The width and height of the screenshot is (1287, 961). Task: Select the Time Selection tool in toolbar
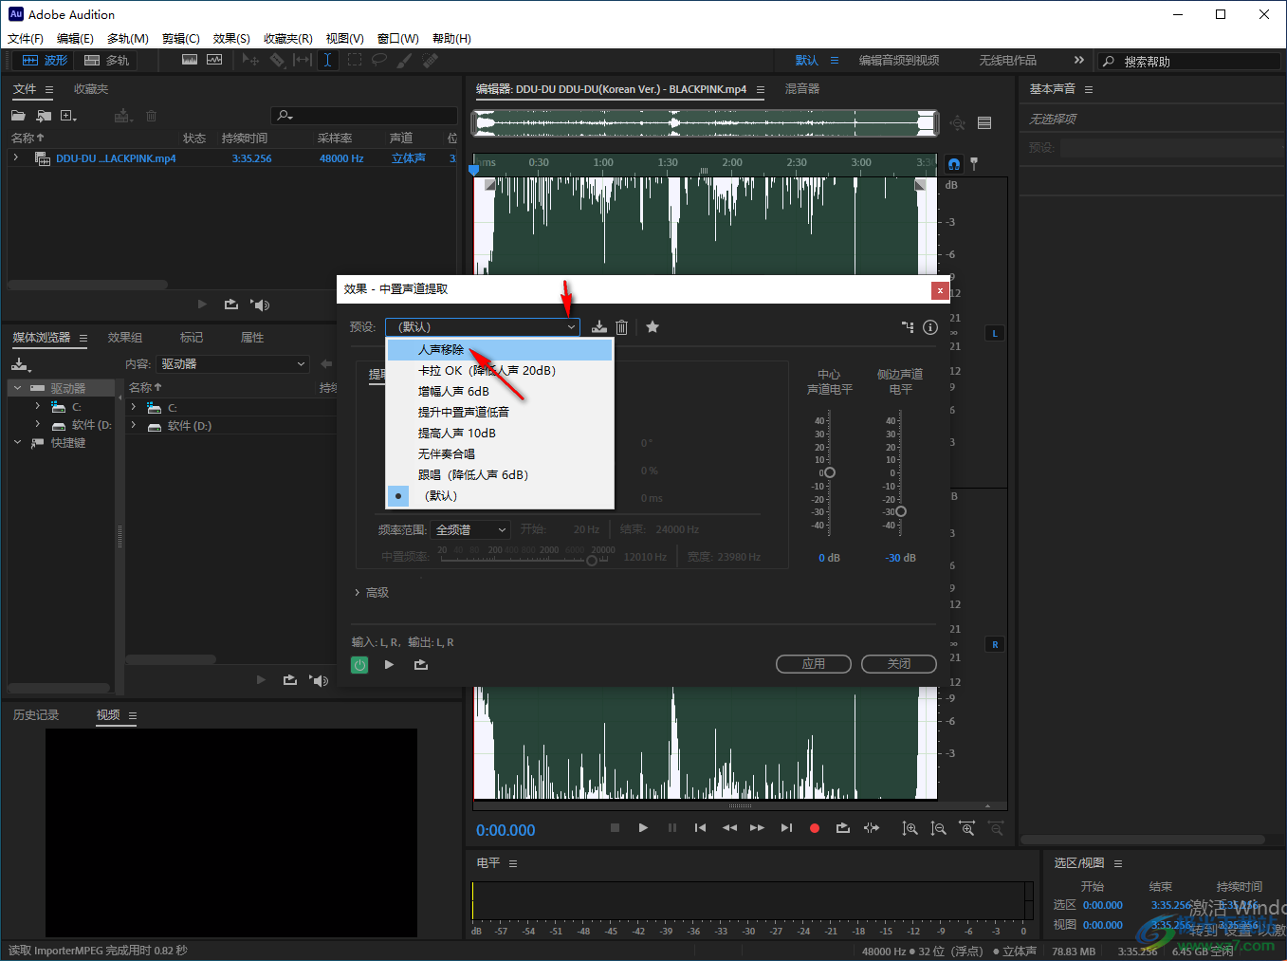(327, 60)
